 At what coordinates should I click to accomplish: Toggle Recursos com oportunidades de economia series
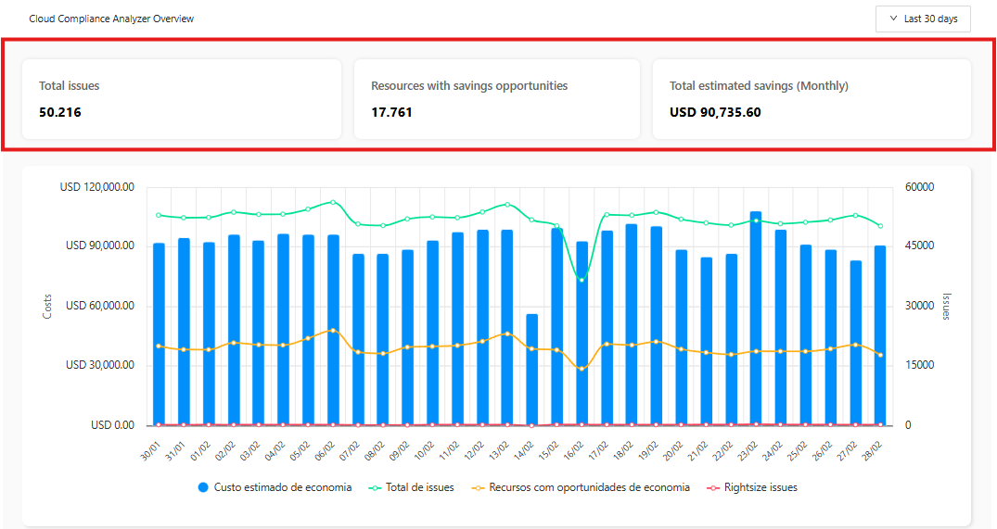[x=589, y=487]
